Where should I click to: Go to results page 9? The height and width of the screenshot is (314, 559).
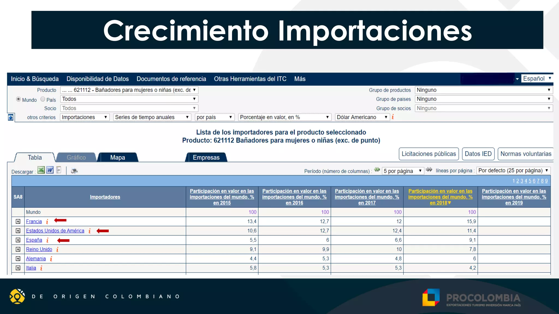[x=546, y=181]
